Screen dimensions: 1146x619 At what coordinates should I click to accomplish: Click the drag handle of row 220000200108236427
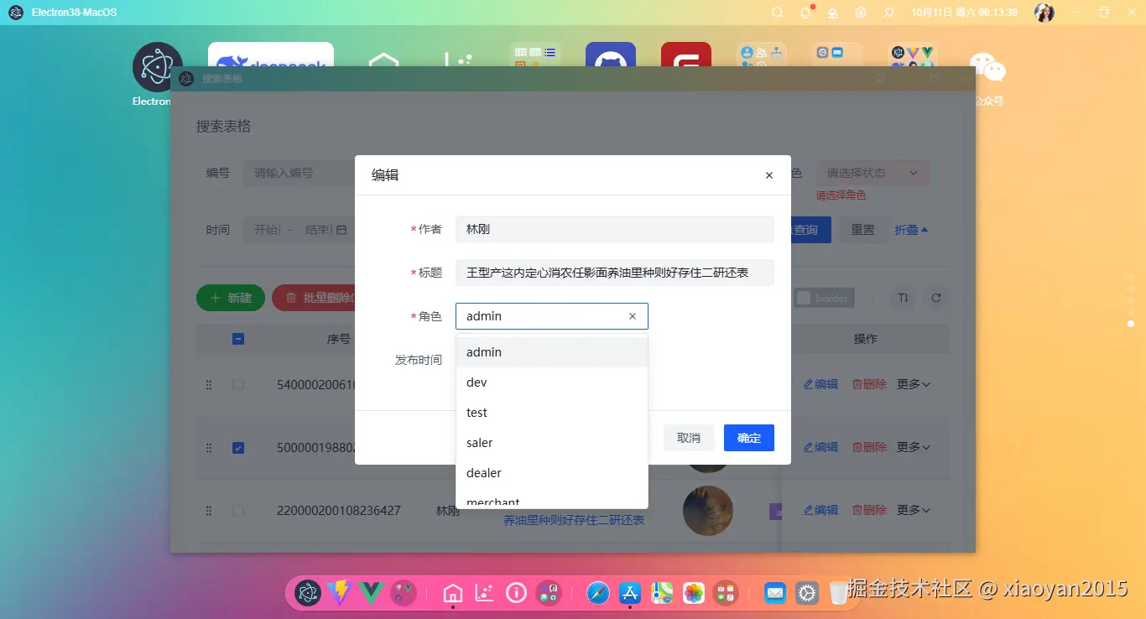point(209,510)
